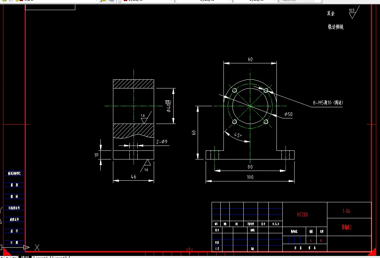
Task: Click the UCS icon 'X' axis label
Action: pyautogui.click(x=37, y=248)
